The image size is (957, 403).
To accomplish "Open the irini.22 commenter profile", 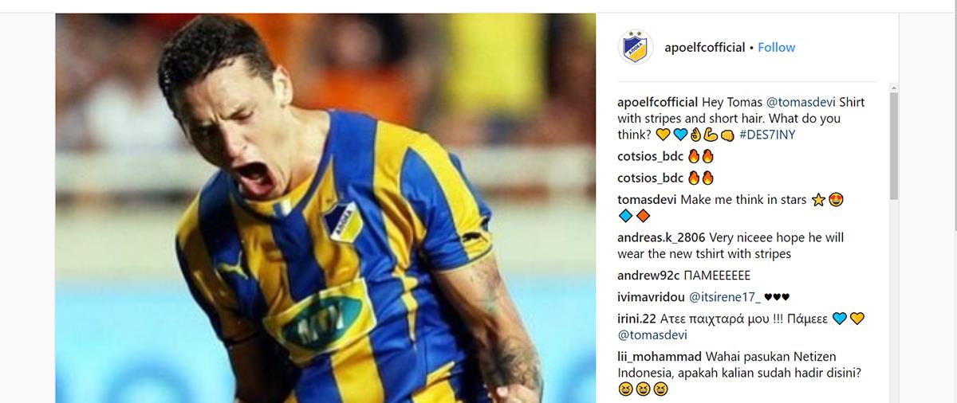I will [x=636, y=319].
